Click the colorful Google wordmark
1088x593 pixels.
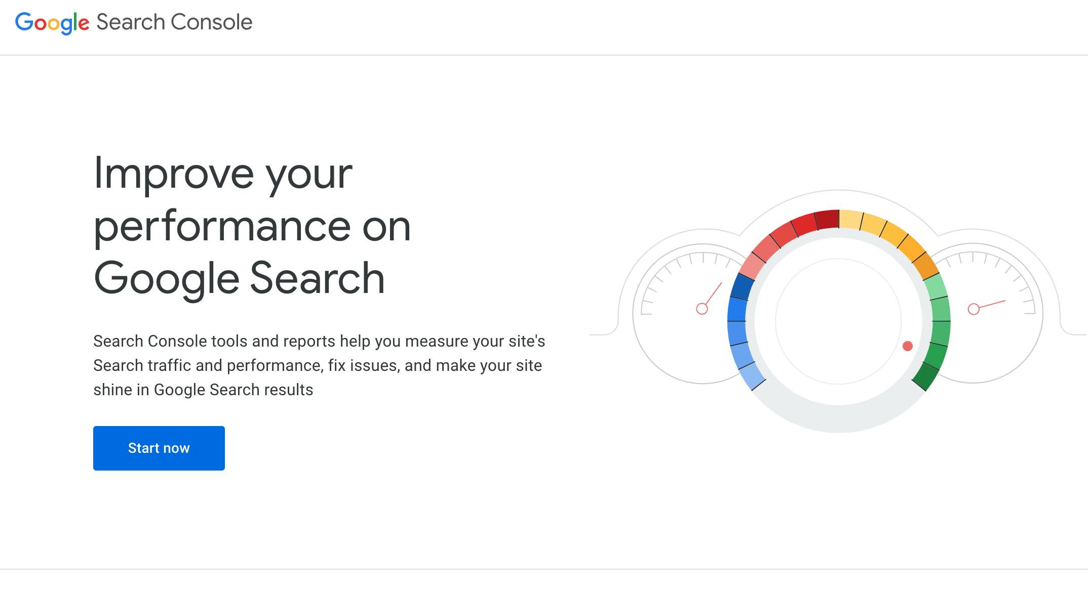pos(52,23)
